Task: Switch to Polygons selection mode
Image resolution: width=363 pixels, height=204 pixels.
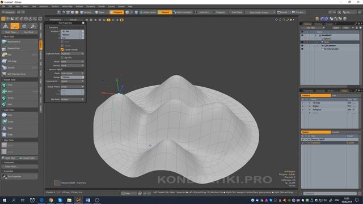Action: coord(116,12)
